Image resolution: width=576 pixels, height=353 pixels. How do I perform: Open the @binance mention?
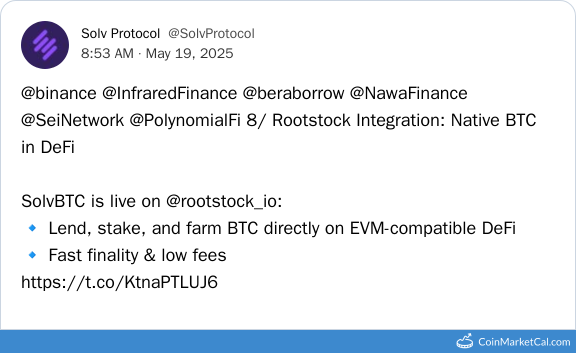58,93
